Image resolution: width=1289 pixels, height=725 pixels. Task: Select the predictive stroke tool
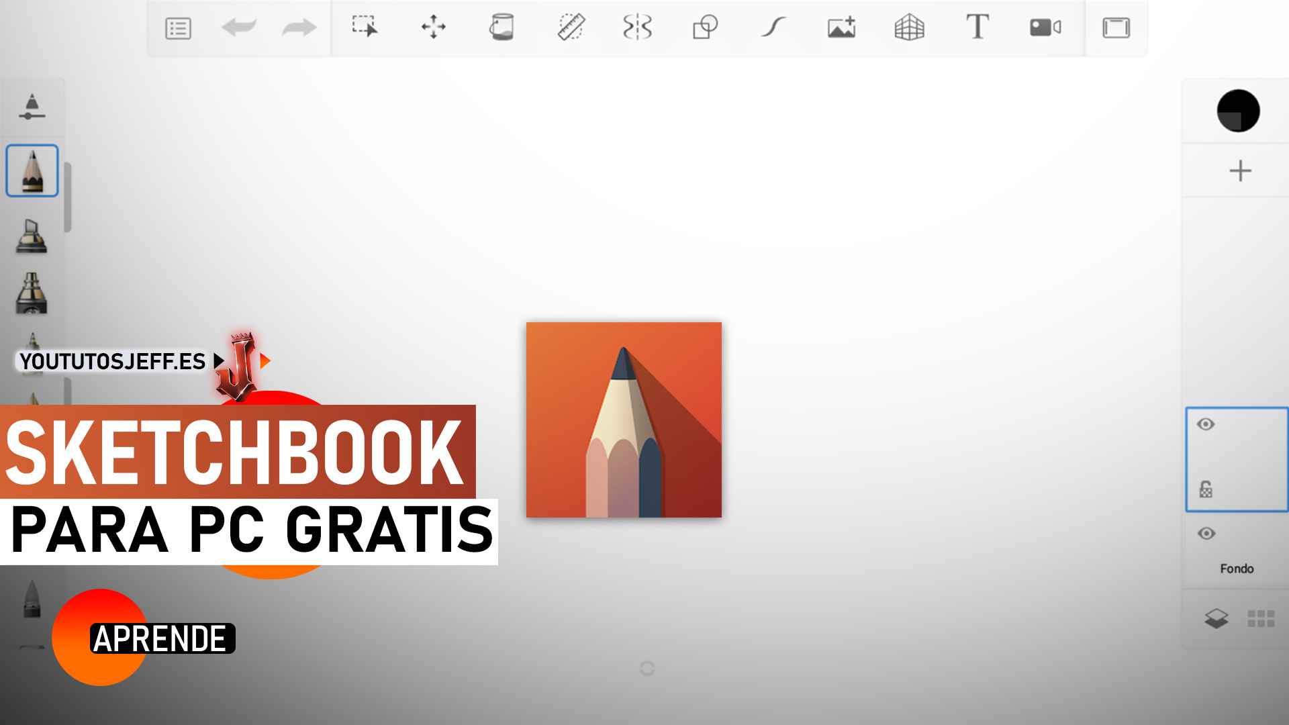pos(773,28)
